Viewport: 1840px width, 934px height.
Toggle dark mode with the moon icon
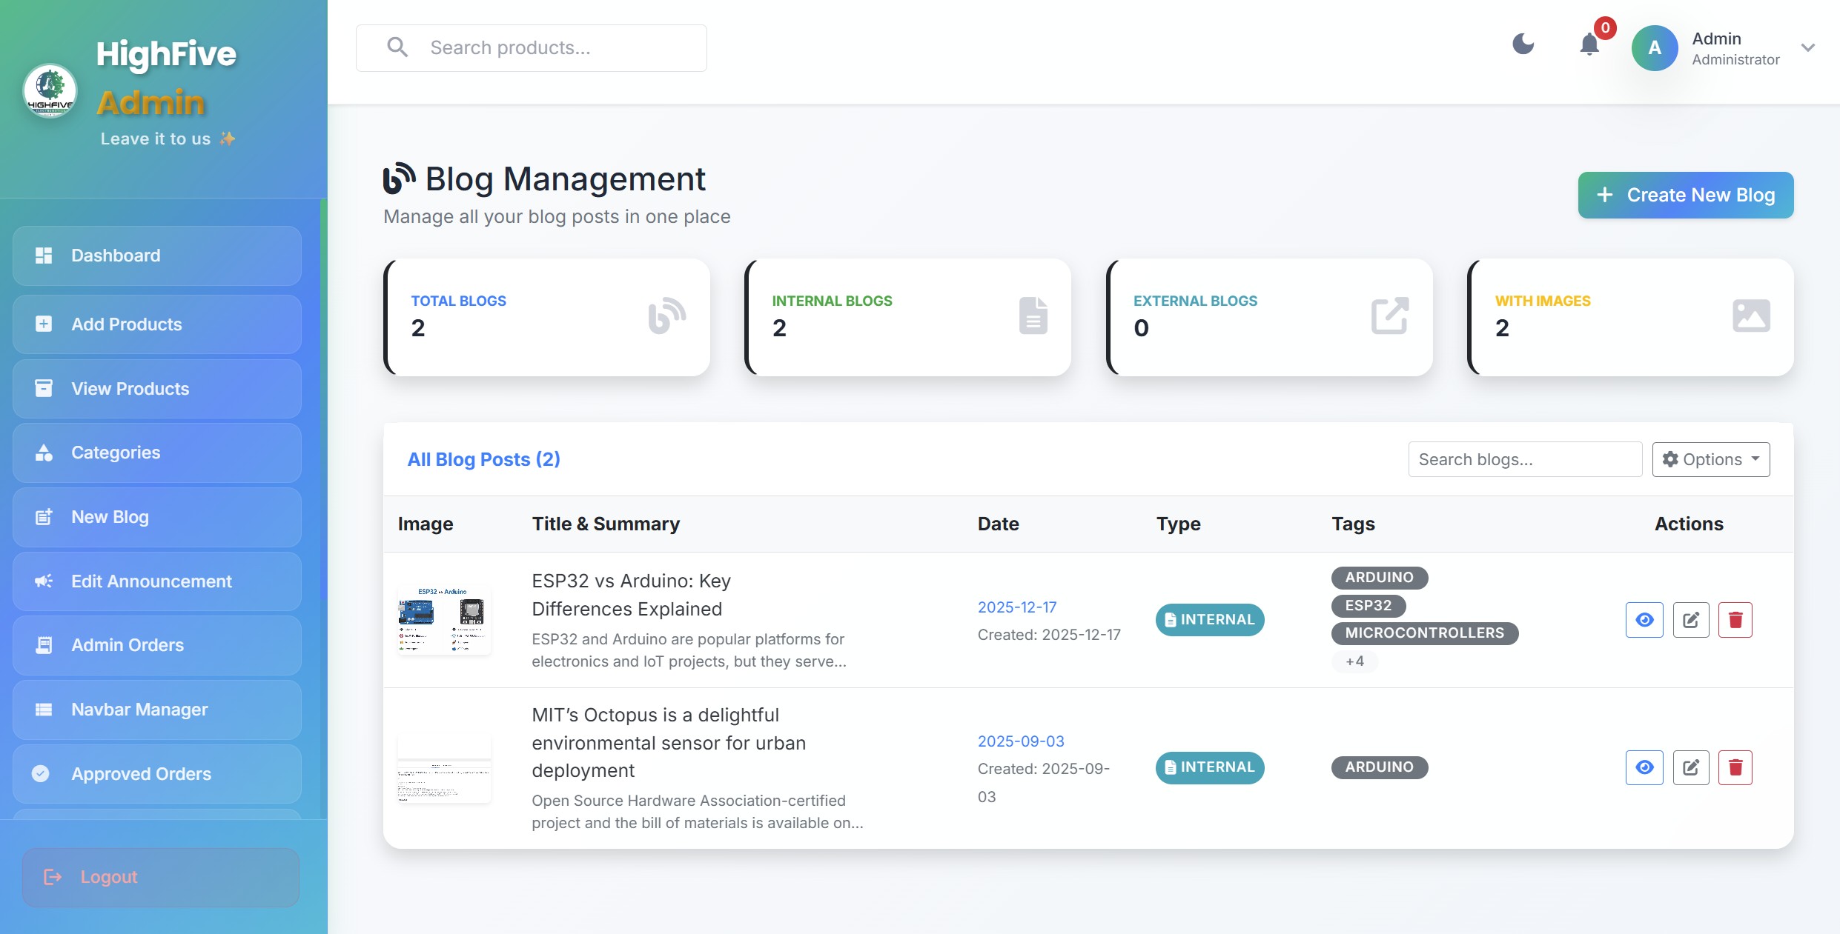[1523, 44]
